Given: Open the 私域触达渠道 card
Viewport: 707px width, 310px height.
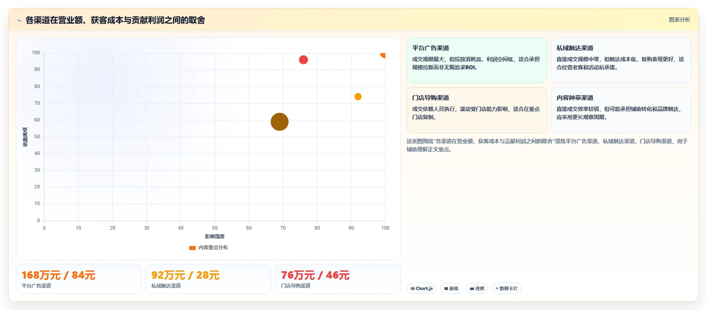Looking at the screenshot, I should point(621,60).
